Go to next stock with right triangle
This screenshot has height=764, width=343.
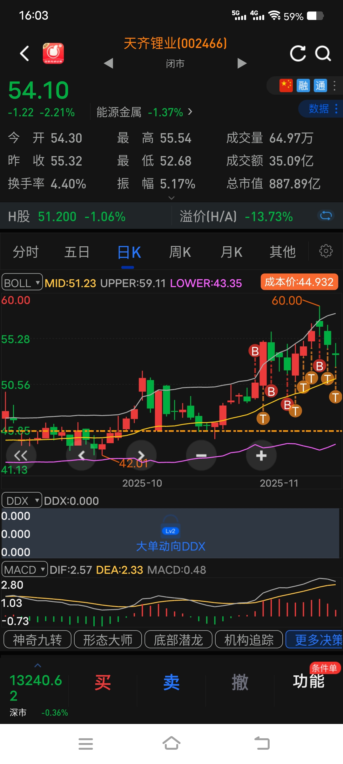[242, 63]
